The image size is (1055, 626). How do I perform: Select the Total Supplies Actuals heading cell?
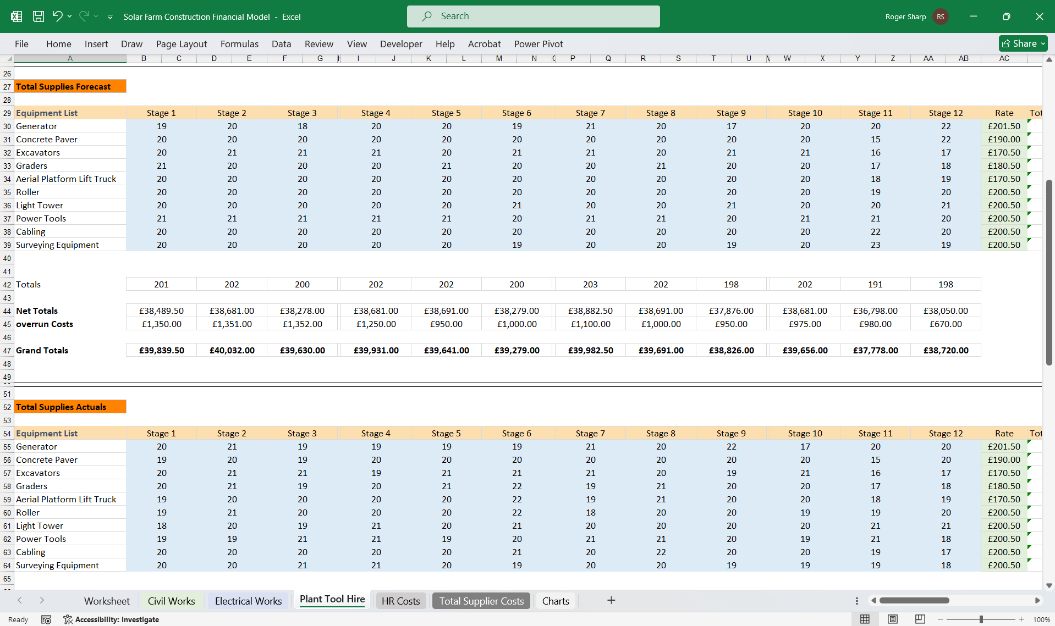pyautogui.click(x=70, y=407)
